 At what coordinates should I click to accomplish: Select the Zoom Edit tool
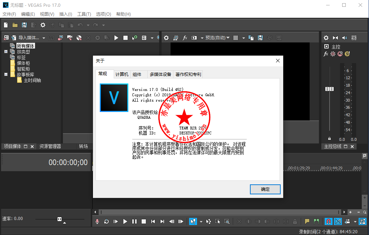coord(227,221)
